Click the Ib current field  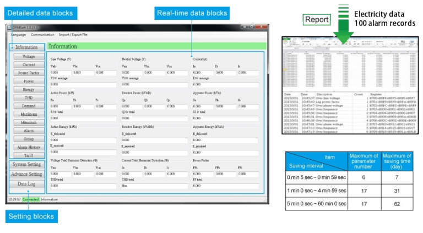click(x=226, y=73)
